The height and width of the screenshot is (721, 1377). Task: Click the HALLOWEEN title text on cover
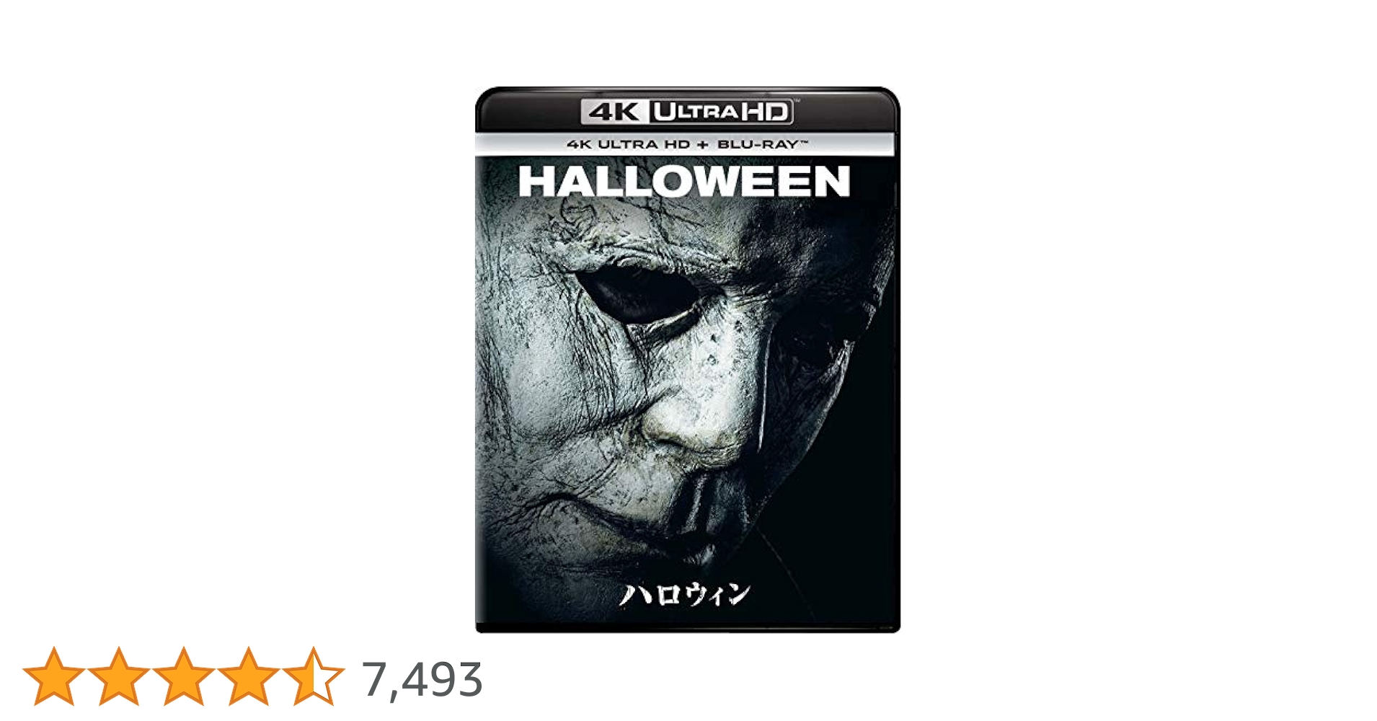pyautogui.click(x=684, y=181)
